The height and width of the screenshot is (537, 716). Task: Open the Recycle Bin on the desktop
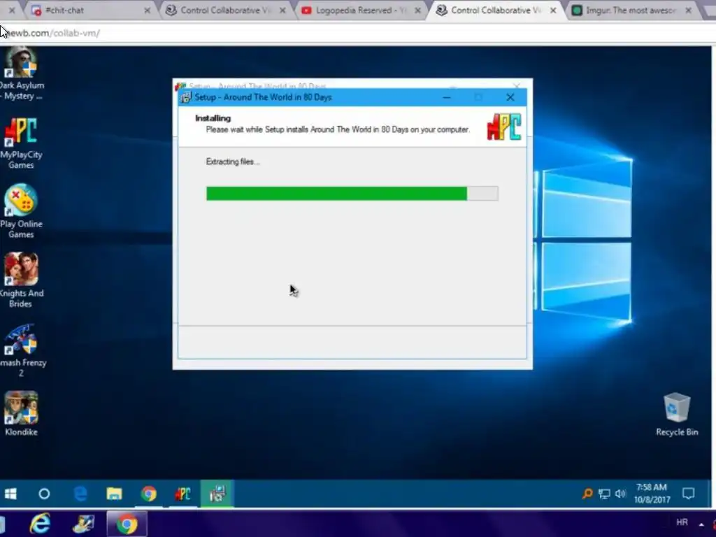pos(677,415)
